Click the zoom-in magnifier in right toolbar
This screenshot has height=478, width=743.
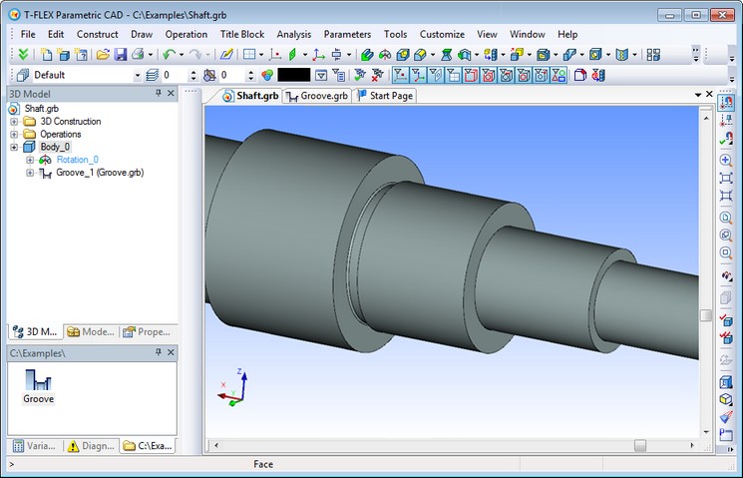(x=726, y=160)
